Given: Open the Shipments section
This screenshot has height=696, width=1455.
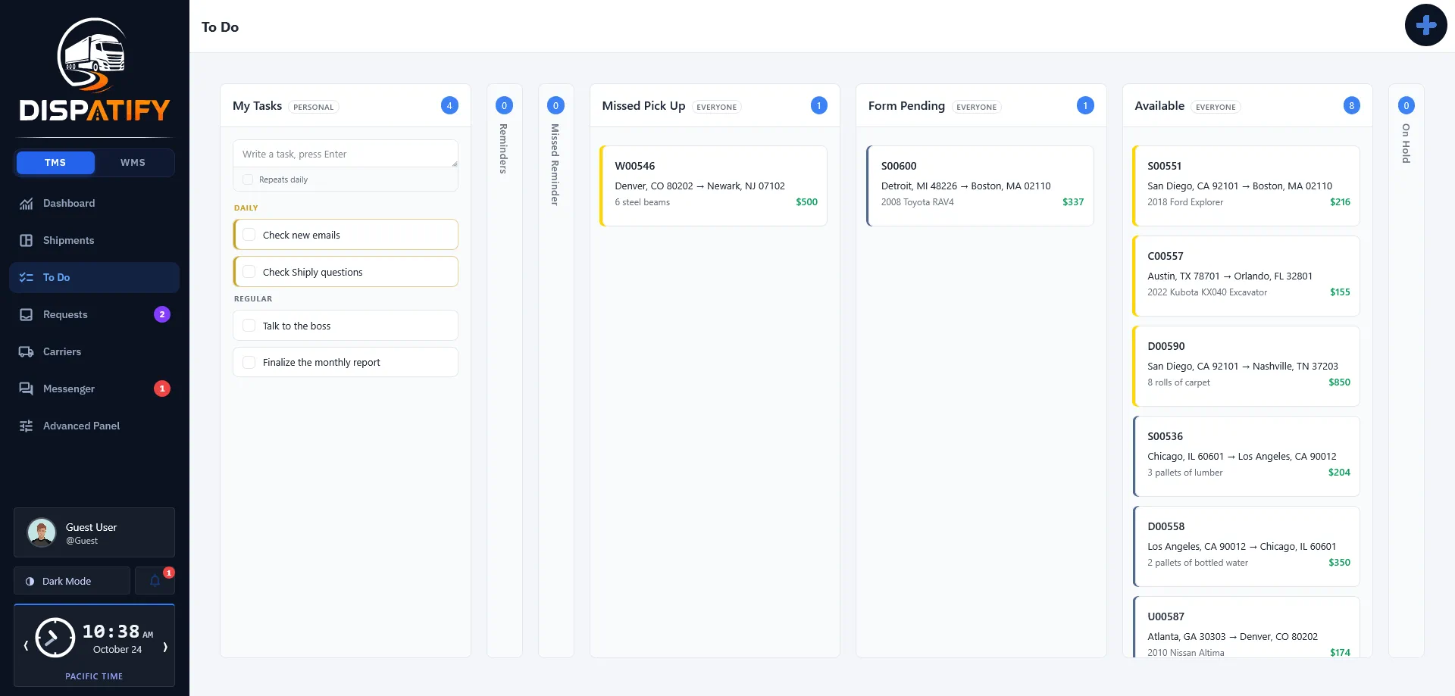Looking at the screenshot, I should (x=94, y=240).
